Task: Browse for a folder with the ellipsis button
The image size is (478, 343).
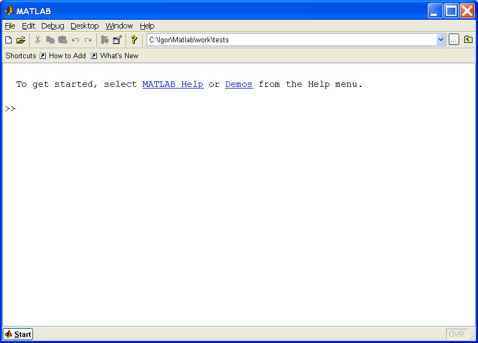Action: pyautogui.click(x=454, y=39)
